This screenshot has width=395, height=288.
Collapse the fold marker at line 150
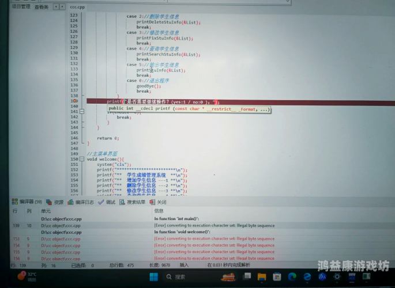pyautogui.click(x=83, y=159)
